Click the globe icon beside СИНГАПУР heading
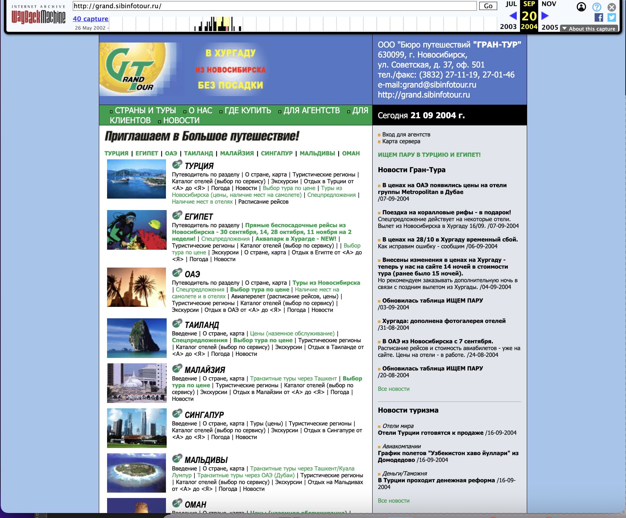The height and width of the screenshot is (518, 626). pos(177,414)
